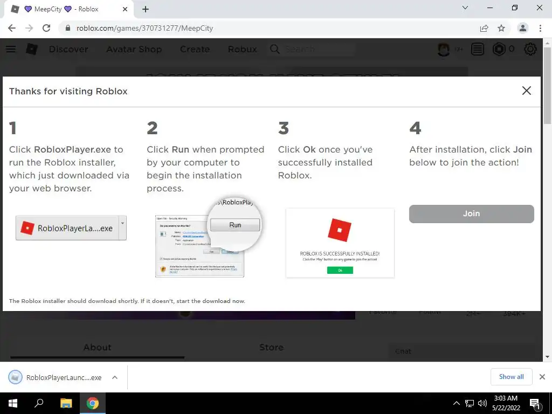Image resolution: width=552 pixels, height=414 pixels.
Task: Open Robux navigation item
Action: point(242,49)
